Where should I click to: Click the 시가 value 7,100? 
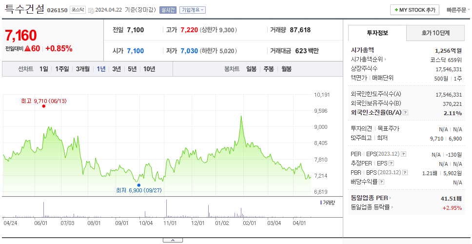coord(136,51)
